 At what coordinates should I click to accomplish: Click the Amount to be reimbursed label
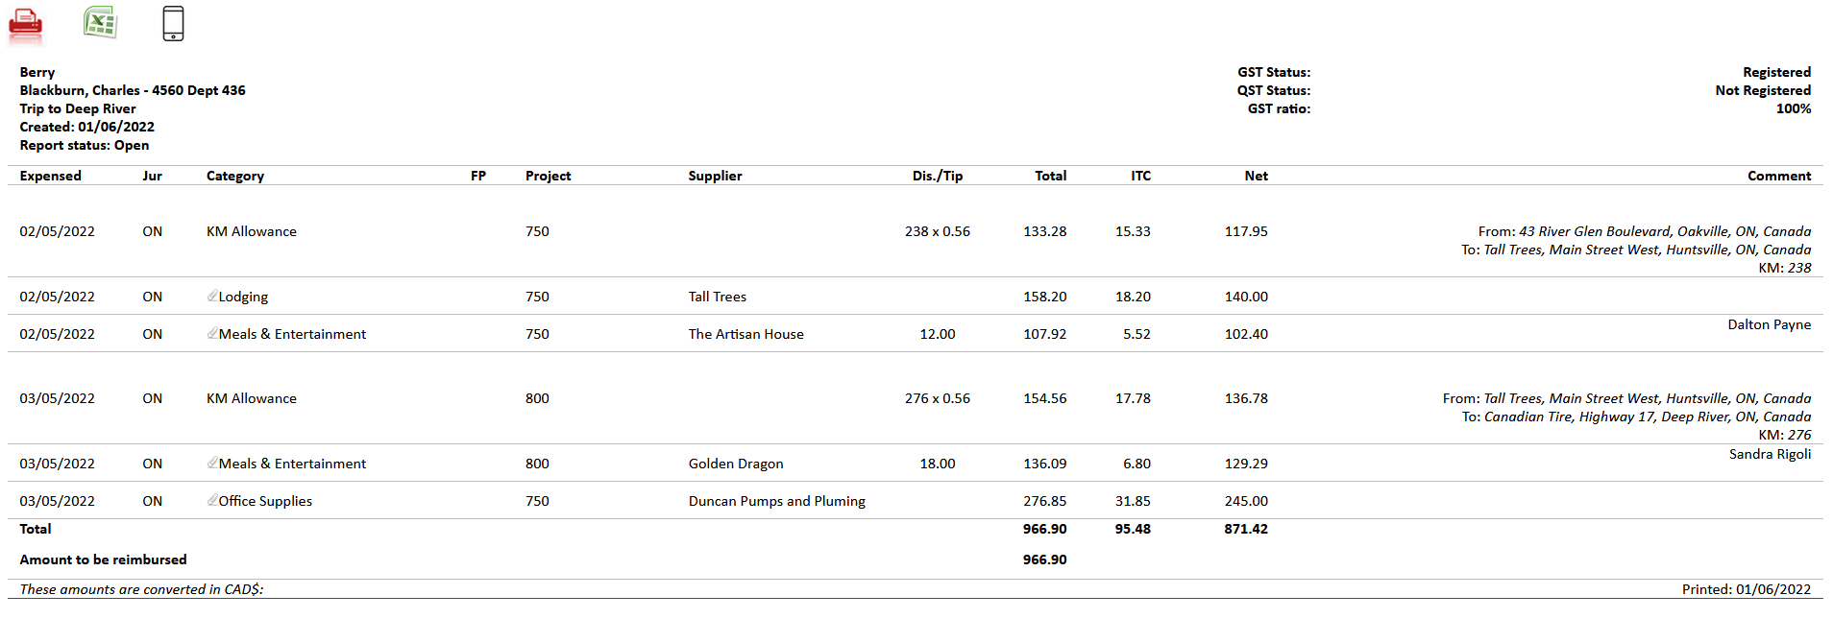click(103, 560)
